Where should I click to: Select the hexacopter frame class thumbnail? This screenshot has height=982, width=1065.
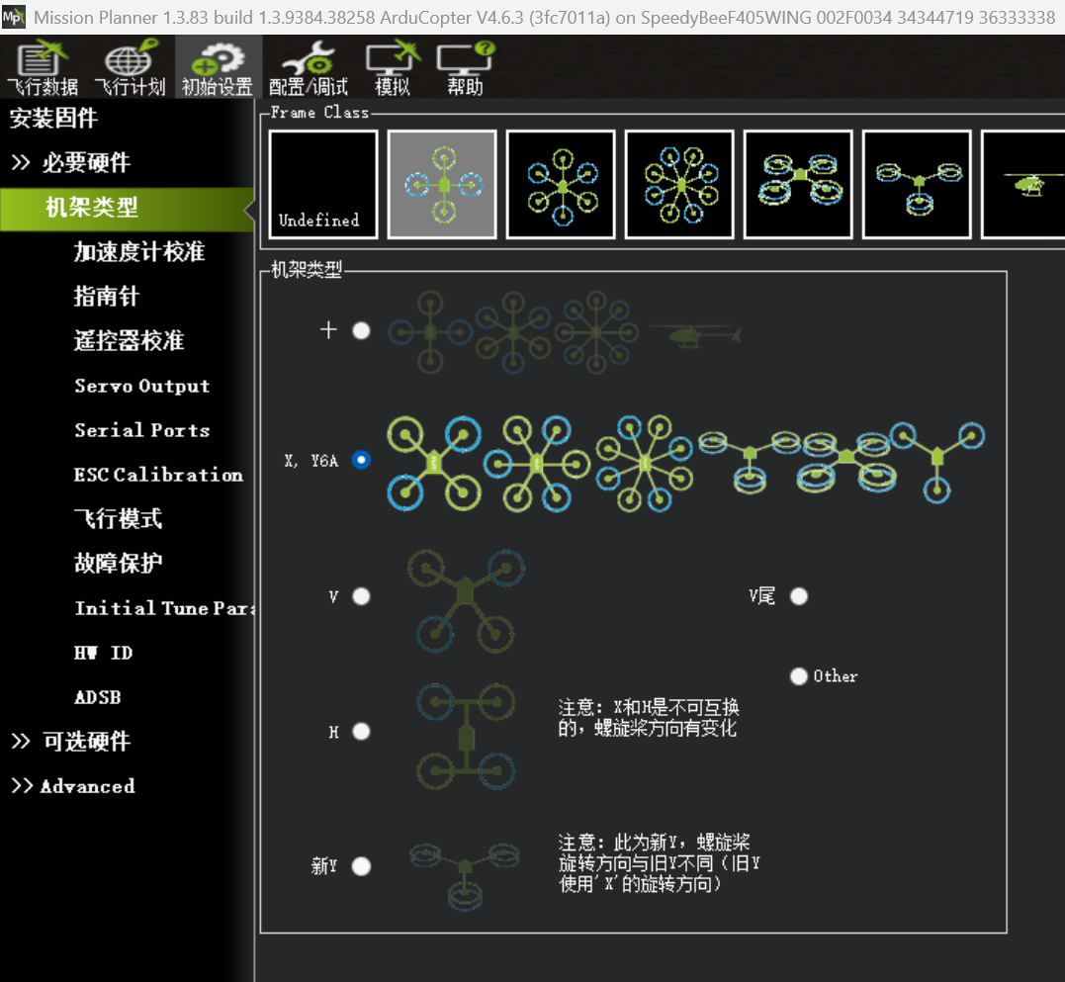click(x=561, y=184)
